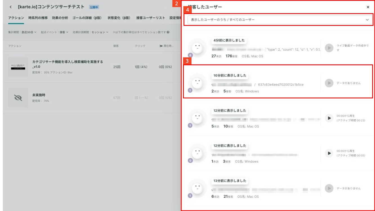Click the play button showing ライブ動画データ作成中
This screenshot has height=211, width=375.
[x=329, y=48]
